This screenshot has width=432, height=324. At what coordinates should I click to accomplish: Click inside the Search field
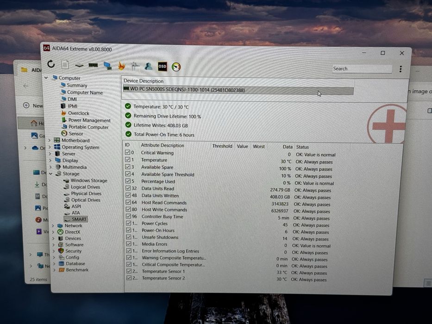click(362, 69)
